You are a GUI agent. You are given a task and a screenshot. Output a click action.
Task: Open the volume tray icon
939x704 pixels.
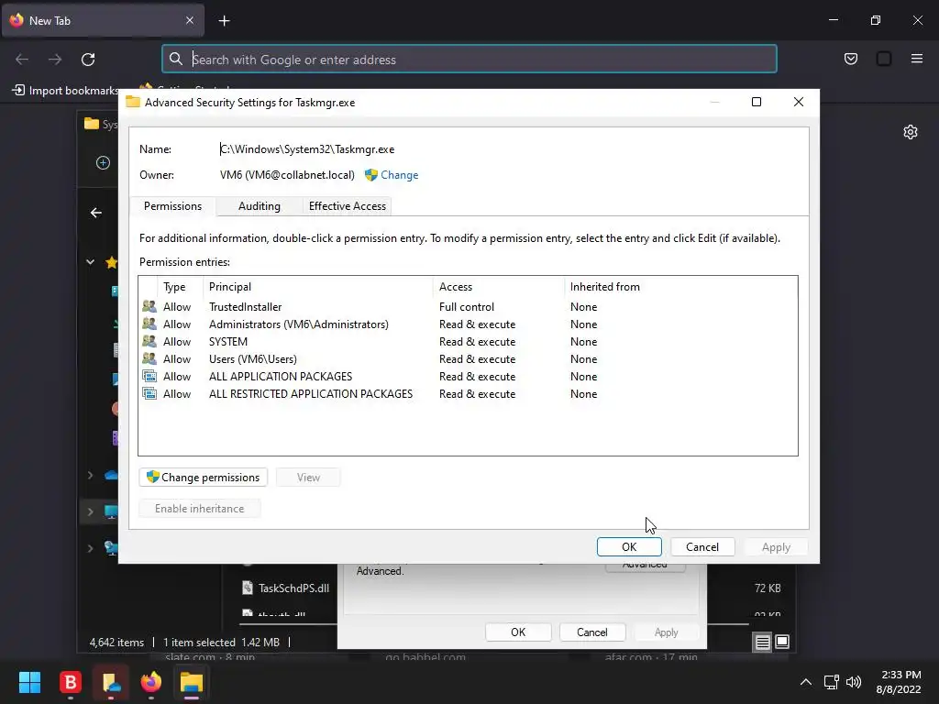click(x=854, y=682)
